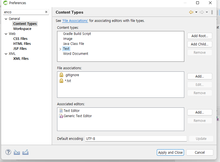Click the Default encoding text field
220x162 pixels.
coord(136,138)
